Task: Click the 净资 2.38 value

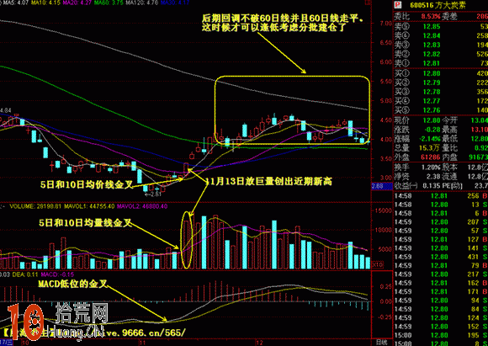Action: pyautogui.click(x=433, y=177)
